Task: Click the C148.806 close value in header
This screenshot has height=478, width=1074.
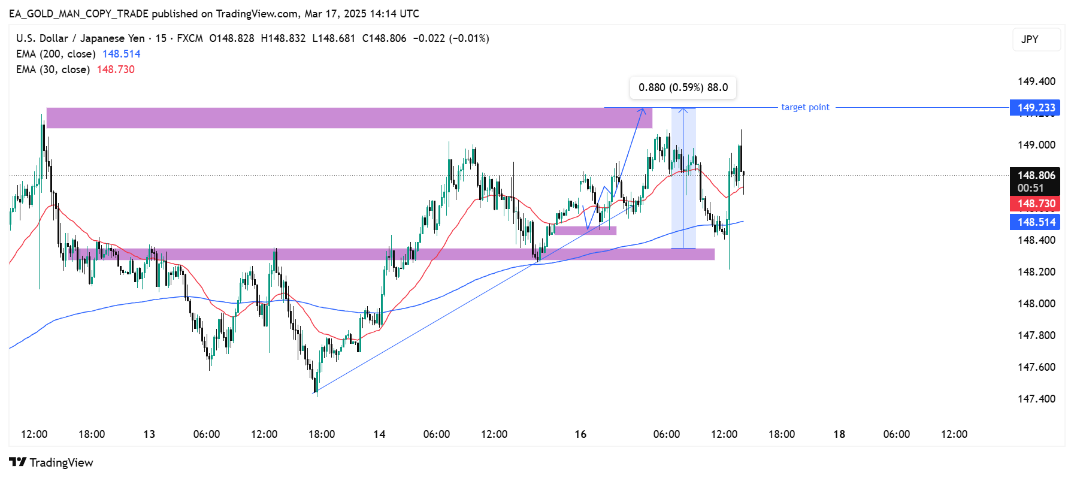Action: click(384, 38)
